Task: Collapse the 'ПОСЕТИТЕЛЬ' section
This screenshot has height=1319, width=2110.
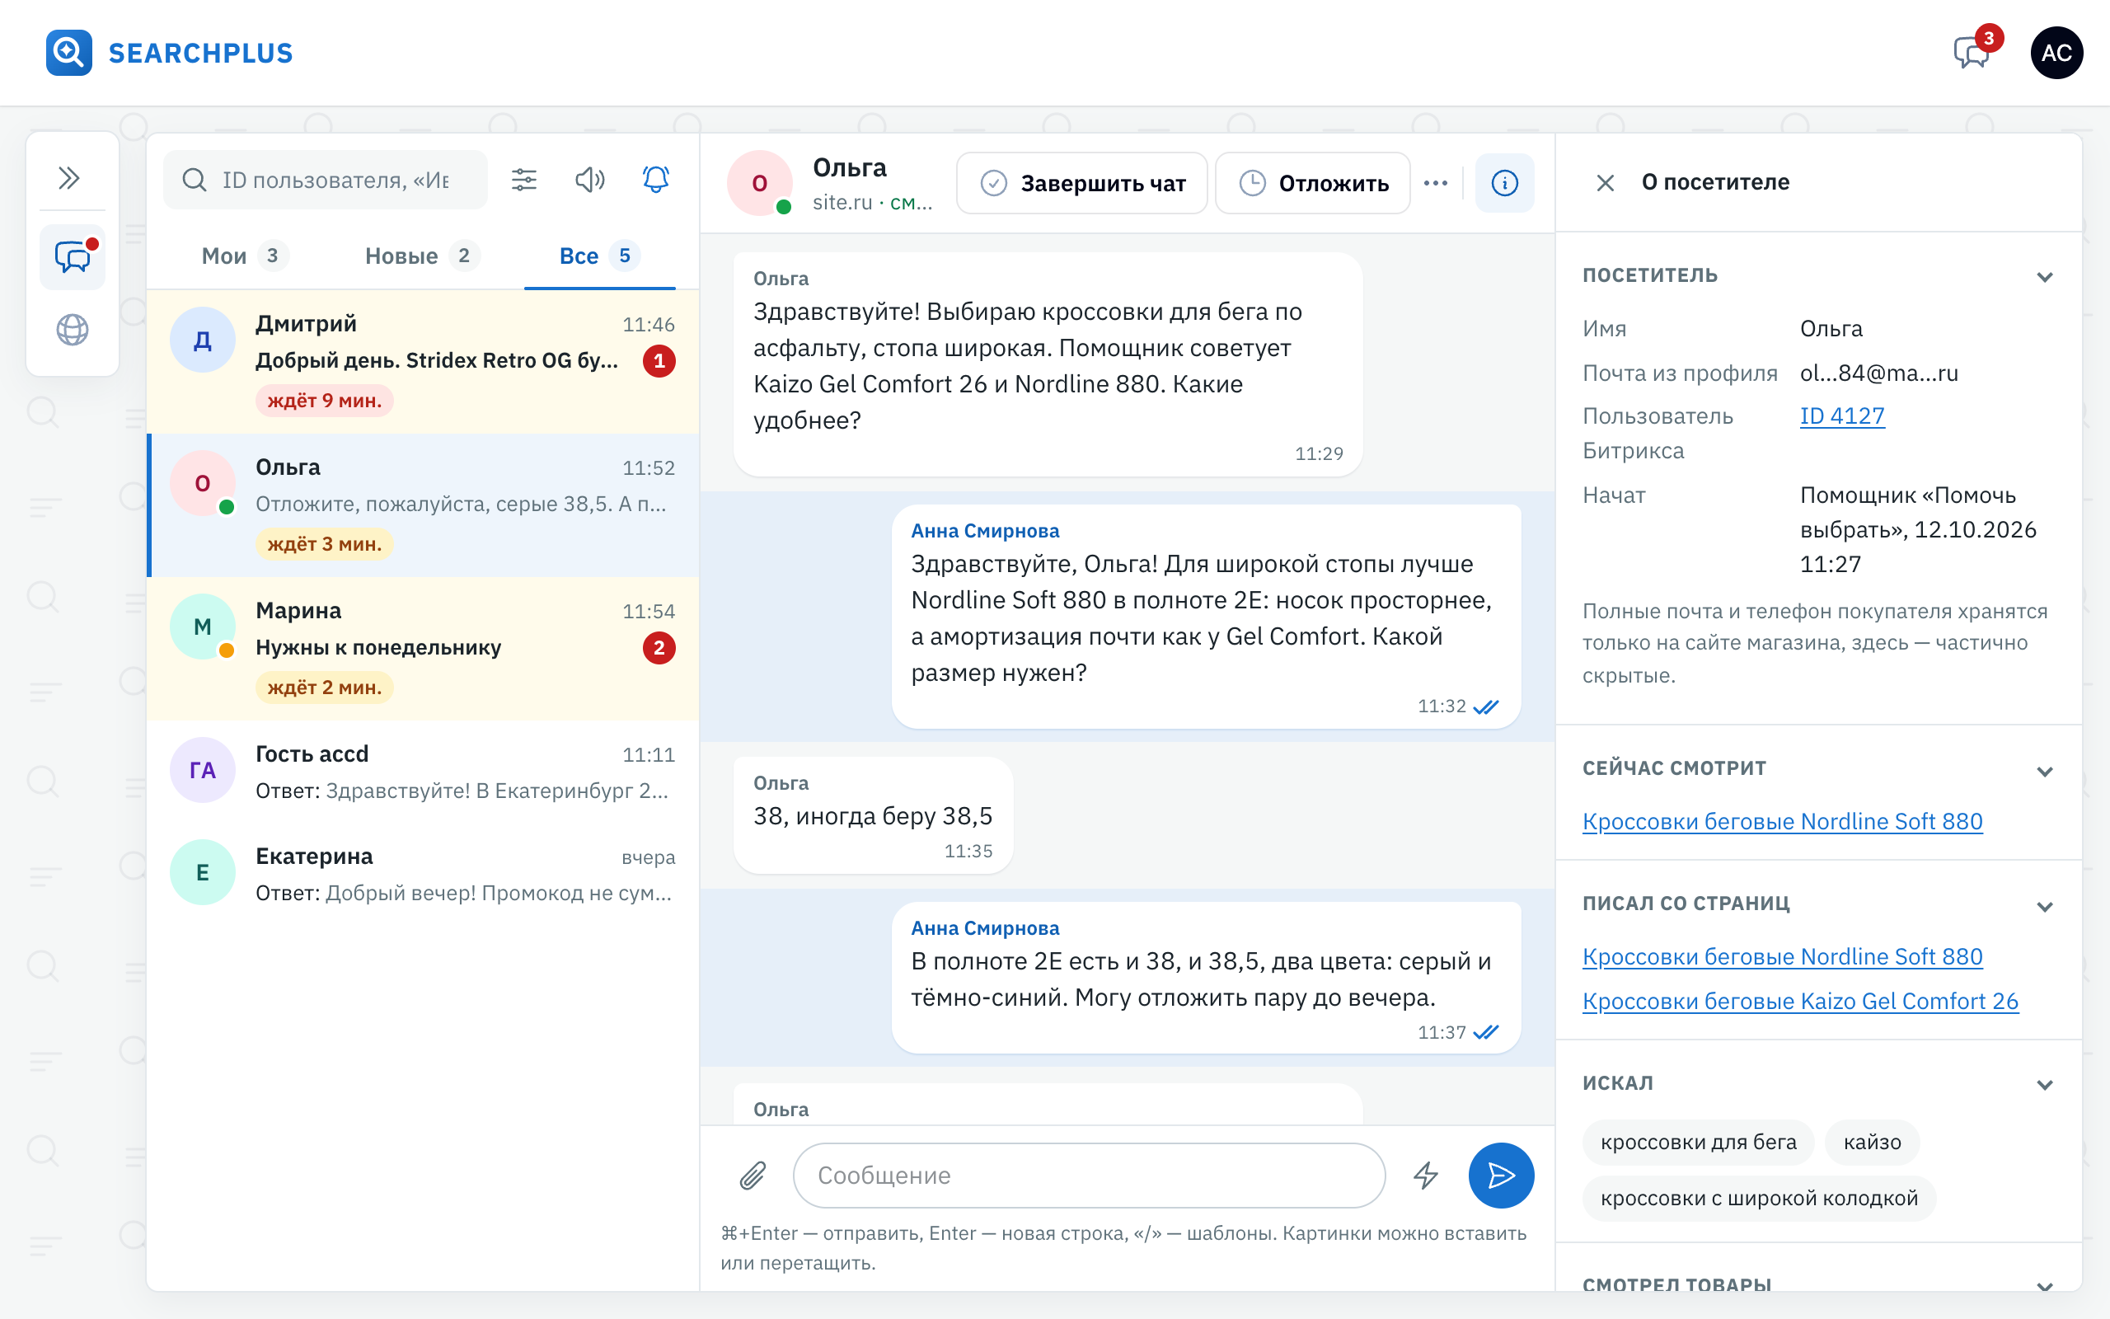Action: [x=2045, y=278]
